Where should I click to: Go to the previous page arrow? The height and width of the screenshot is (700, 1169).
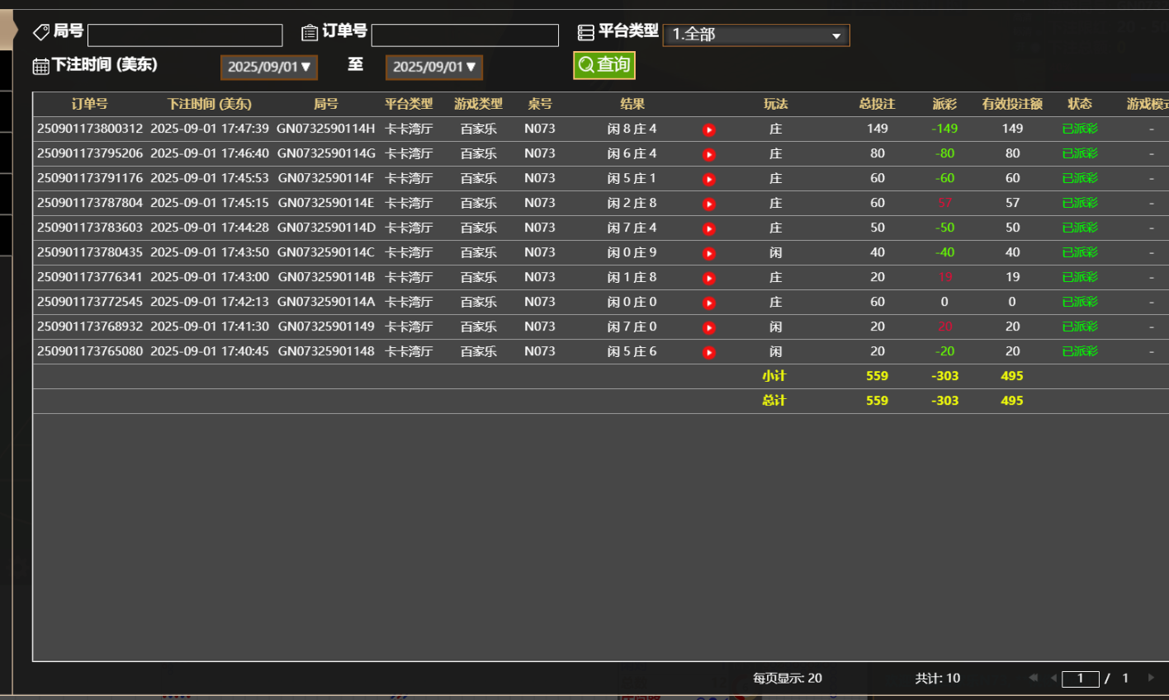click(x=1053, y=678)
